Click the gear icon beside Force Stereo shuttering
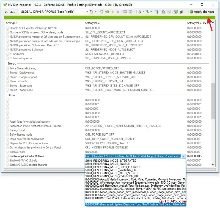 pos(7,68)
